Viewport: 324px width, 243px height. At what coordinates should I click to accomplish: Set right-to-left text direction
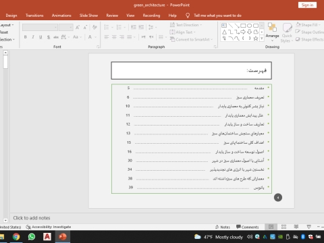pyautogui.click(x=151, y=37)
